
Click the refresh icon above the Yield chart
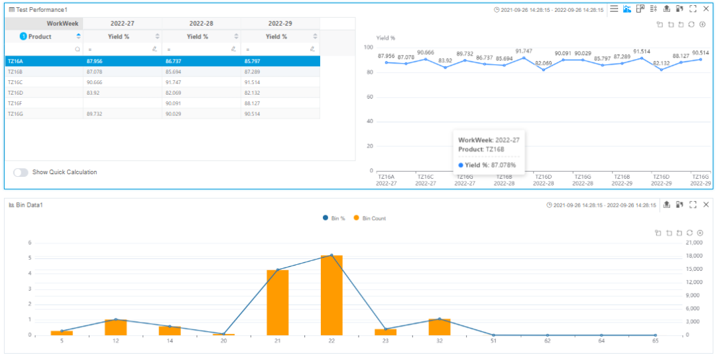pos(691,25)
